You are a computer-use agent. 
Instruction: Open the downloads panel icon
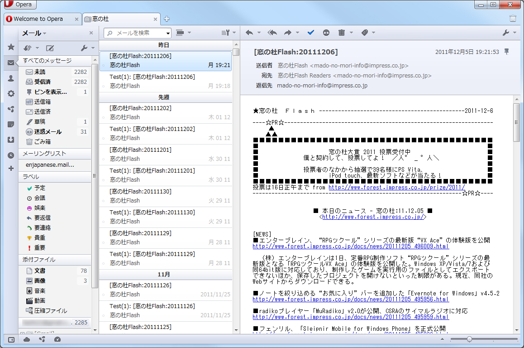pos(10,140)
